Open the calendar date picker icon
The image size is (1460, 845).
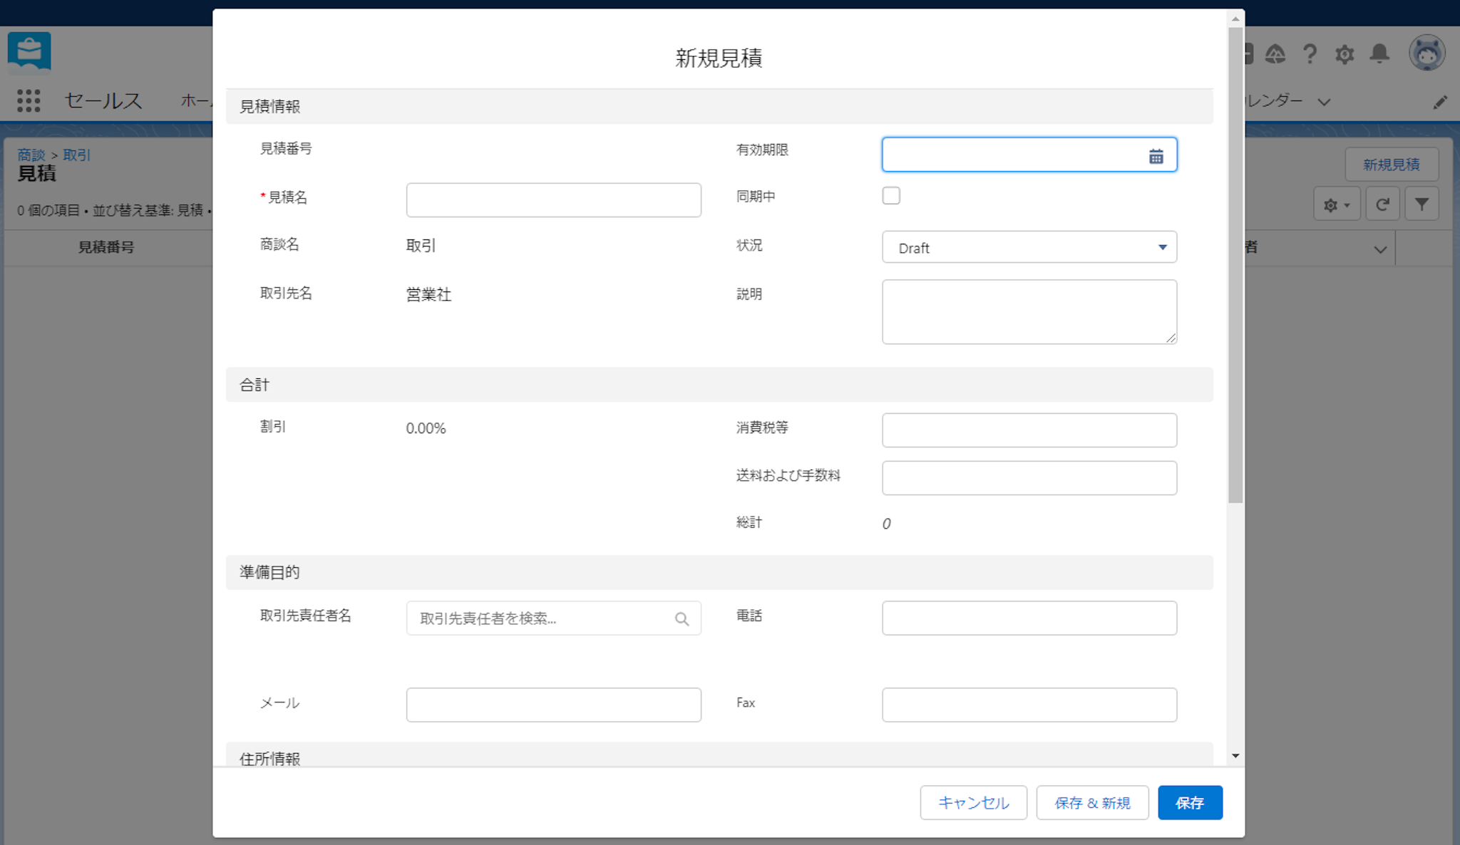pos(1156,156)
